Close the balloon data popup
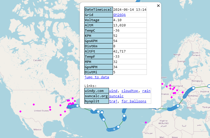210x138 pixels. (x=158, y=6)
